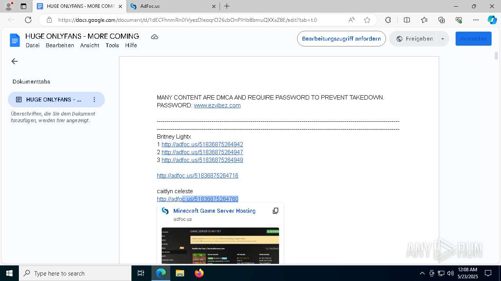The image size is (501, 281).
Task: Open link adfoc.us/51836875264716
Action: click(198, 176)
